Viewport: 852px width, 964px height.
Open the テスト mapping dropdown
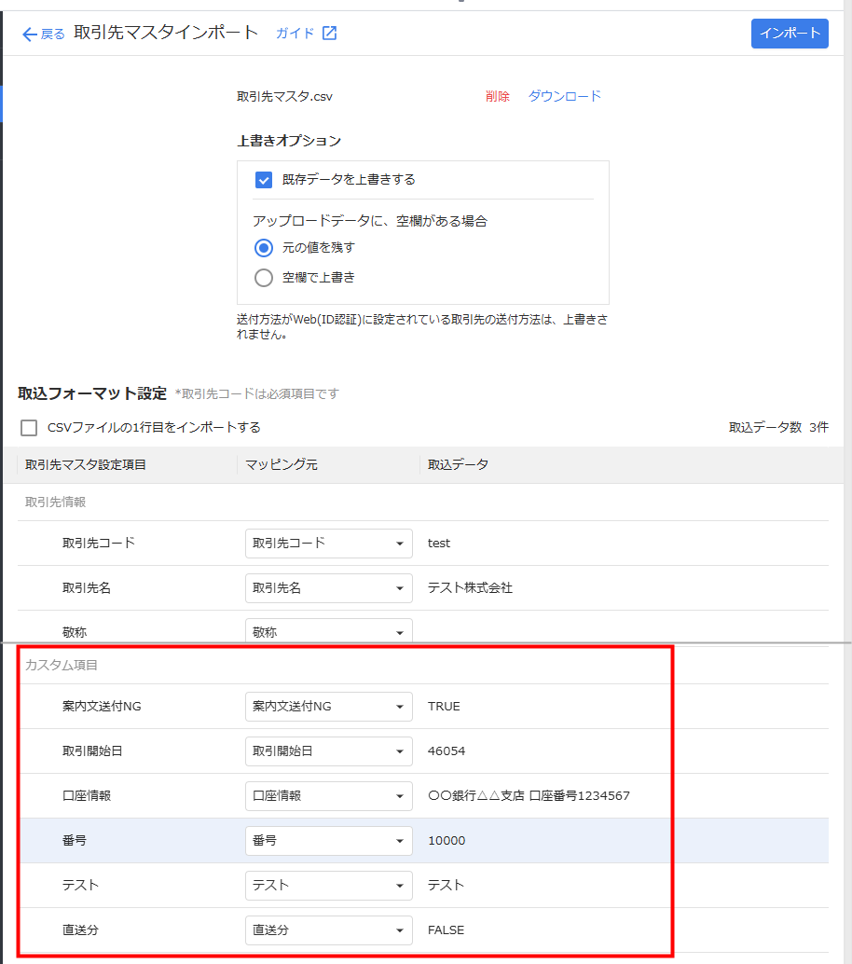click(328, 886)
